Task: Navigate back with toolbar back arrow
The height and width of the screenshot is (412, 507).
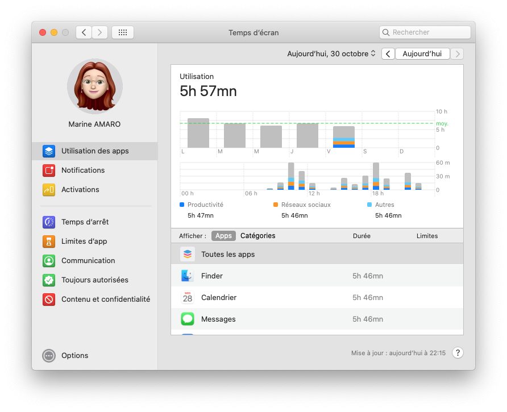Action: [84, 32]
